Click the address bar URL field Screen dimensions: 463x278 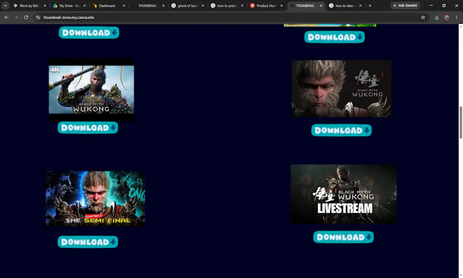pos(230,17)
